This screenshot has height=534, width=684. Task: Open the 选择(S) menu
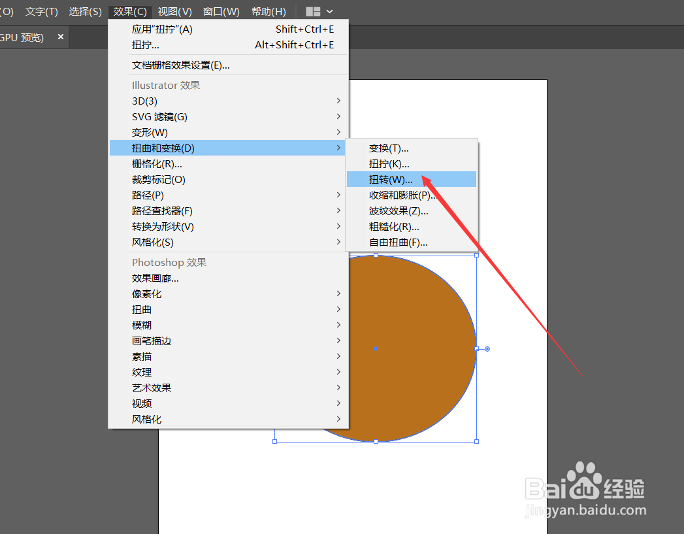86,12
